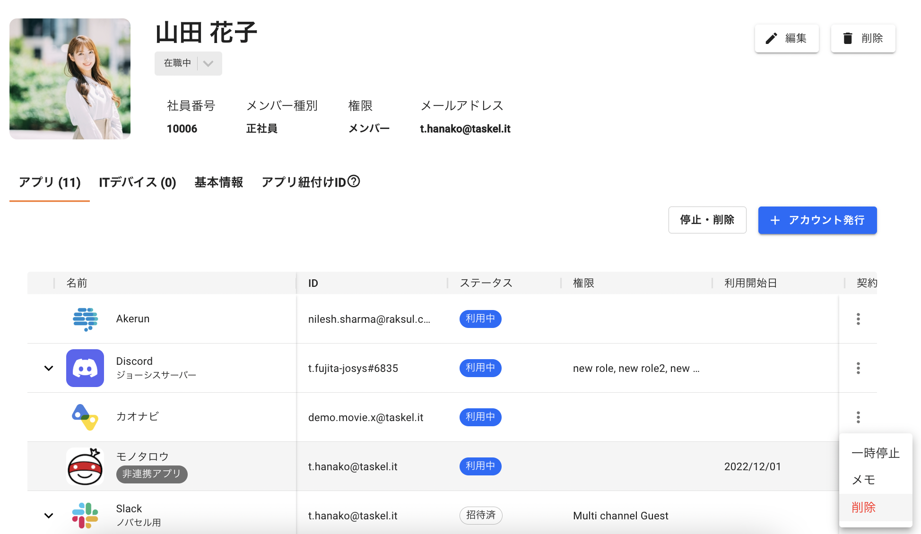Screen dimensions: 921x534
Task: Click the モノタロウ app icon
Action: (x=85, y=466)
